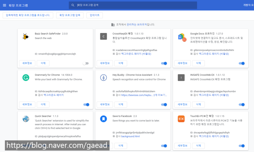Disable the TouchEn PC보안 확장 toggle
Viewport: 254px width, 152px height.
click(x=242, y=146)
